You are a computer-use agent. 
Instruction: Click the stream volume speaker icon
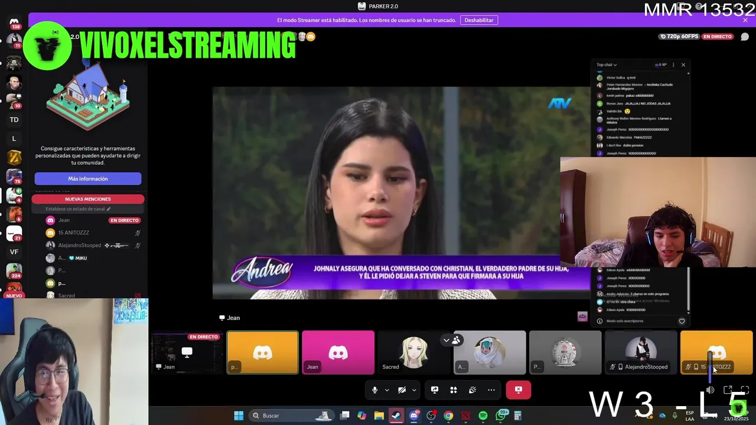click(x=711, y=390)
